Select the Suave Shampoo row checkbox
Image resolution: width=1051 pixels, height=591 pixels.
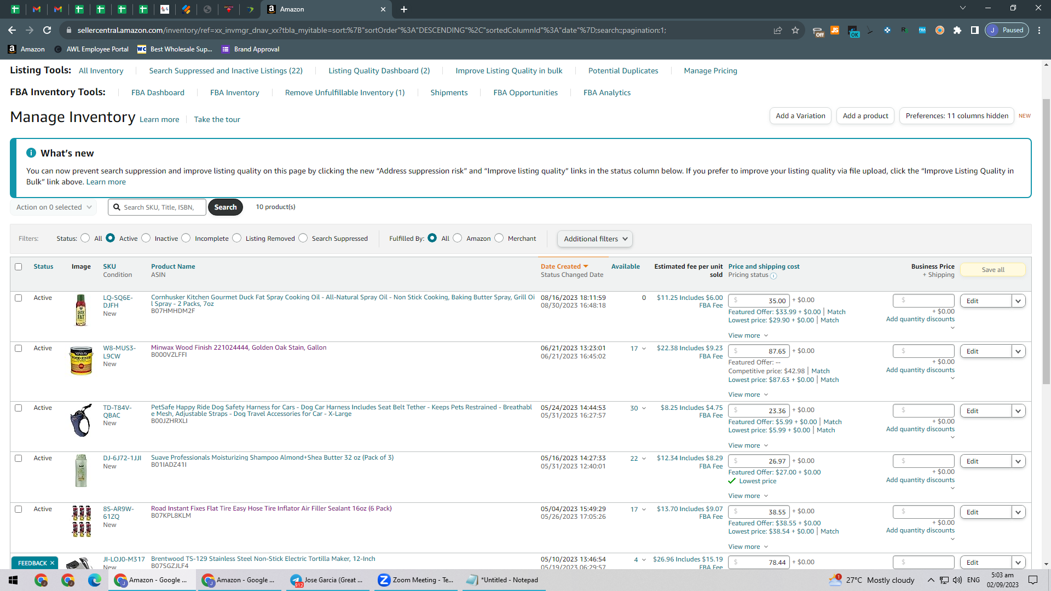coord(19,459)
